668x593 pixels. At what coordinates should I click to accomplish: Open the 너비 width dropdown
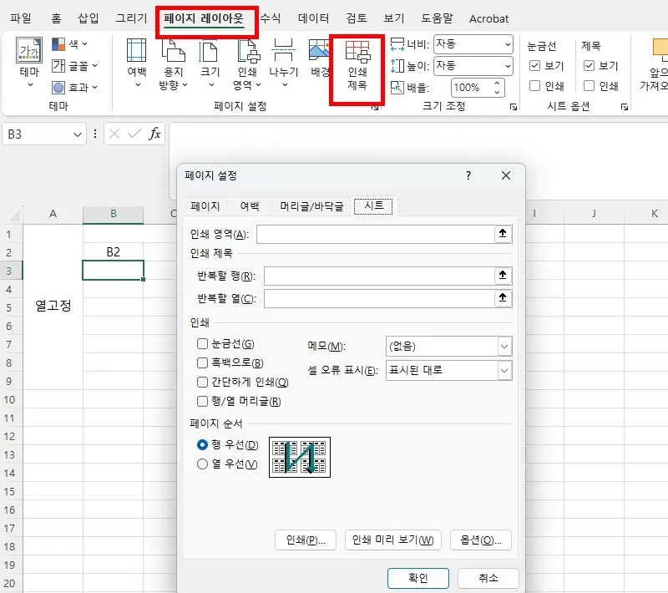click(473, 44)
